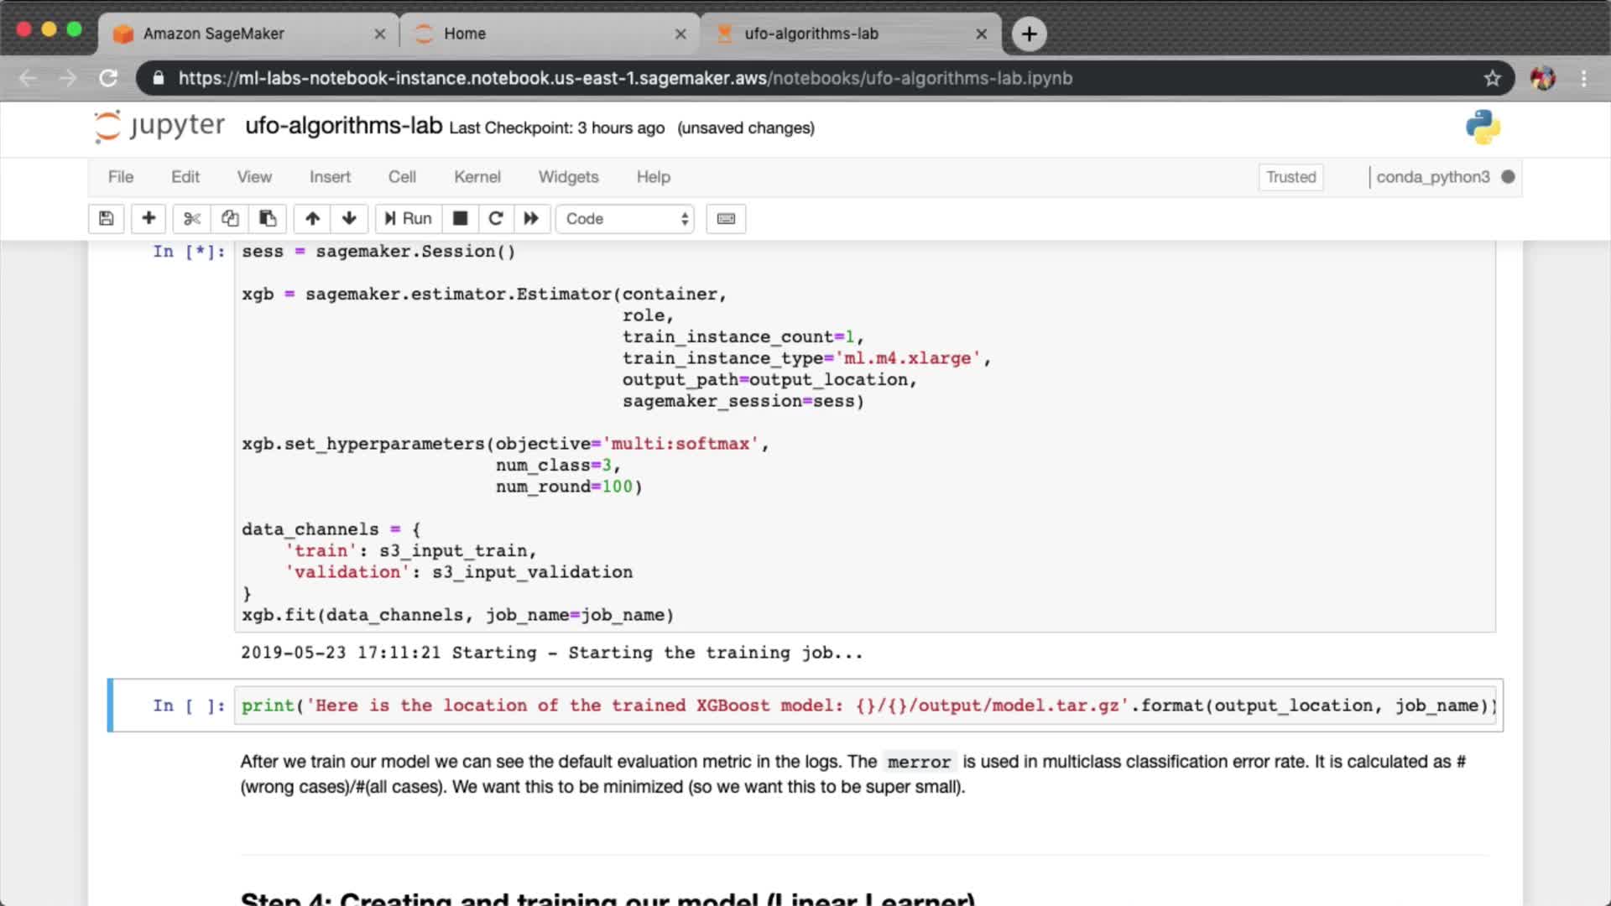The height and width of the screenshot is (906, 1611).
Task: Cut selected cells with the scissors icon
Action: (x=192, y=219)
